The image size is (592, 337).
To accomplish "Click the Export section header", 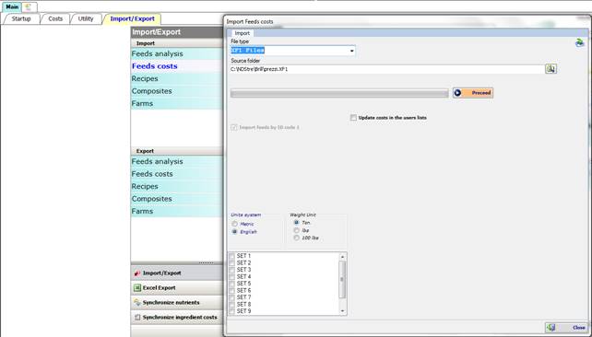I will tap(177, 151).
